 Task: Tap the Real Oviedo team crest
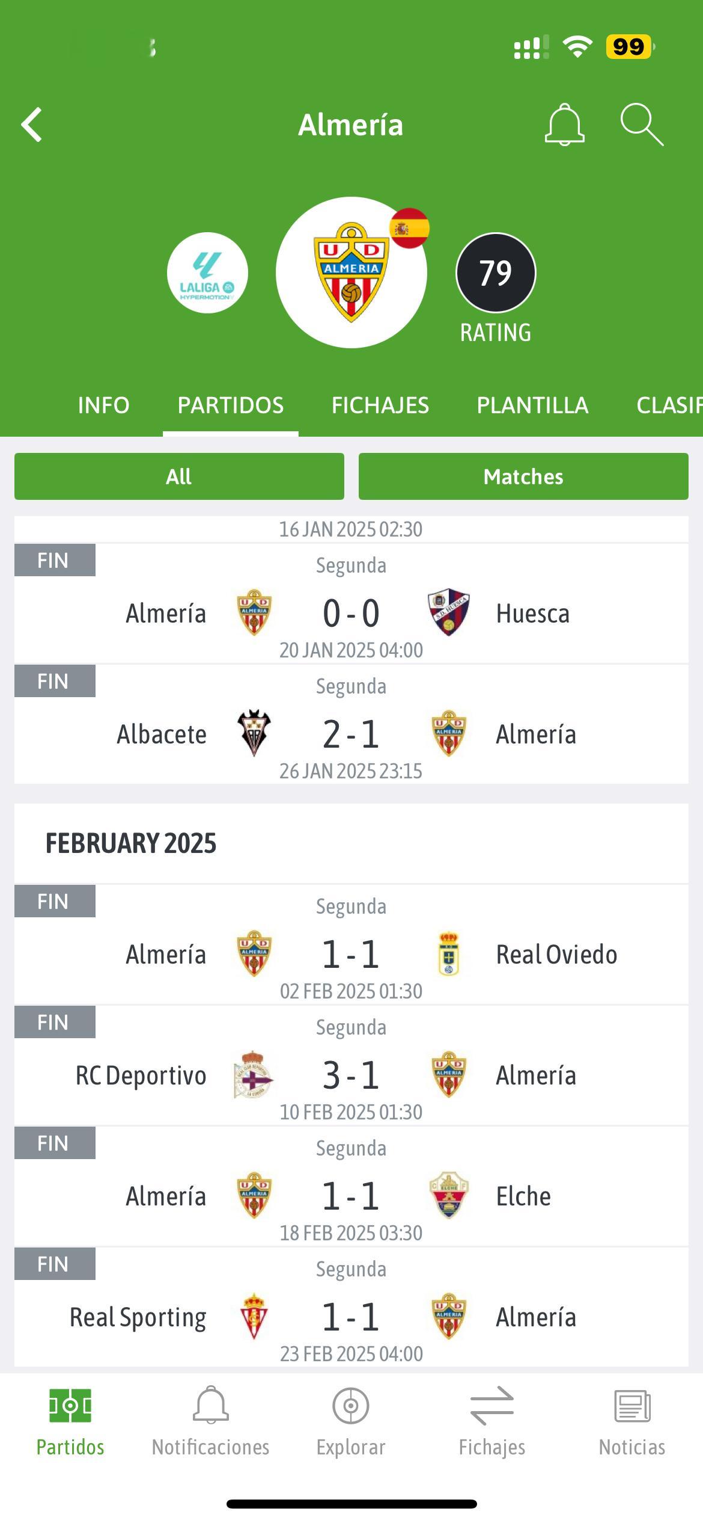[449, 954]
